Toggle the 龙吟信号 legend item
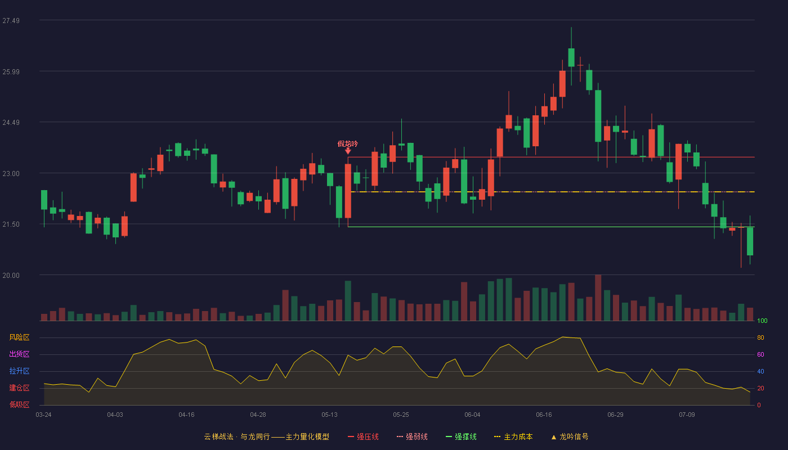 [x=570, y=436]
